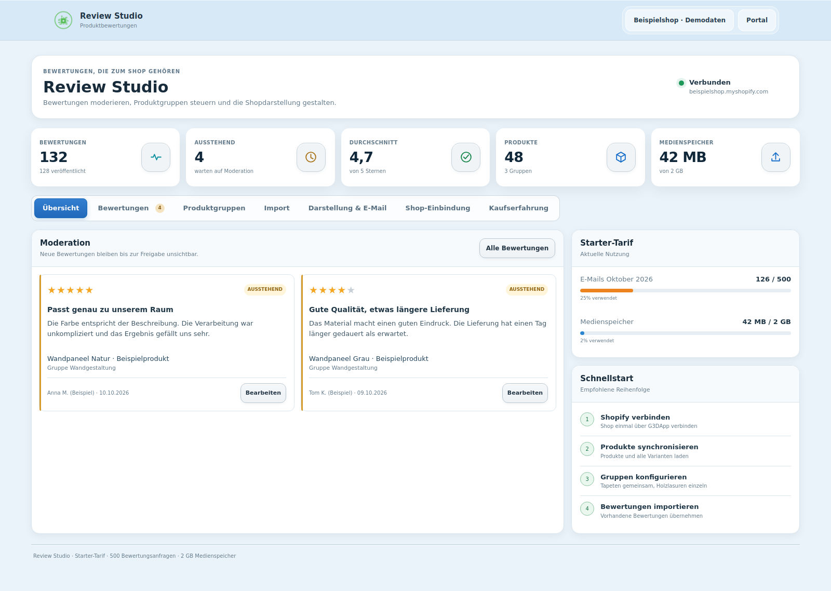The width and height of the screenshot is (831, 591).
Task: Click the beispielshop.myshopify.com text
Action: 728,91
